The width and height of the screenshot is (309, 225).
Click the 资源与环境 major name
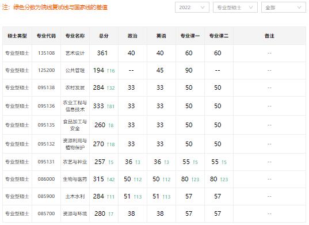(75, 213)
